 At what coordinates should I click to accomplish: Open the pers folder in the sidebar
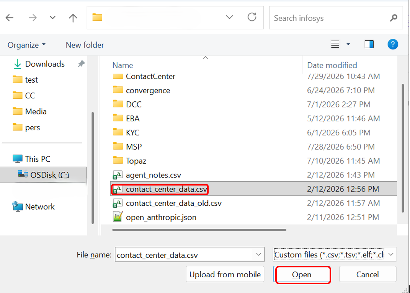tap(33, 127)
